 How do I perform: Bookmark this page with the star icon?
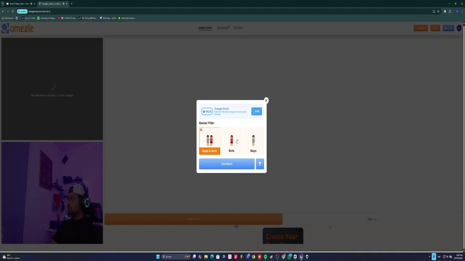pyautogui.click(x=438, y=11)
